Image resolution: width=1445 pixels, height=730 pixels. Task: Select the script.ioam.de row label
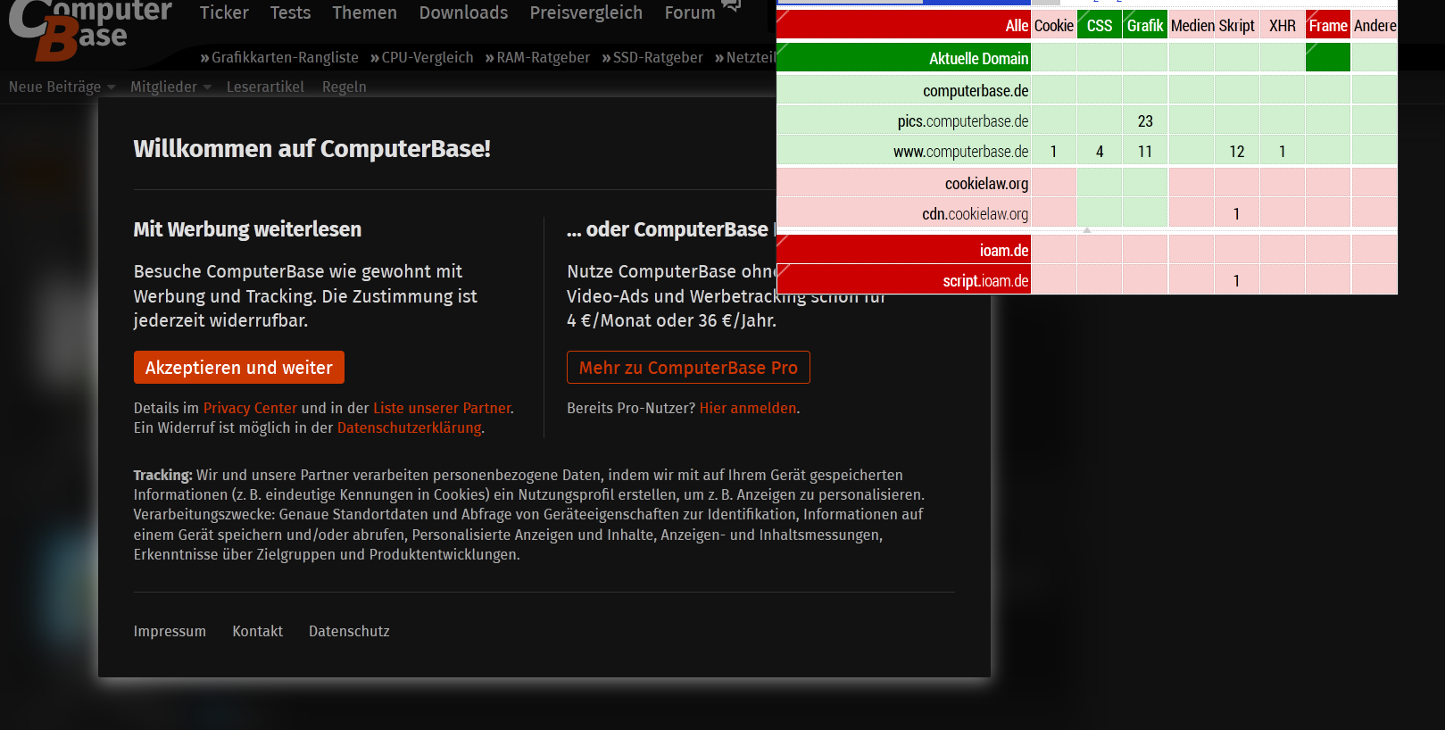point(903,280)
